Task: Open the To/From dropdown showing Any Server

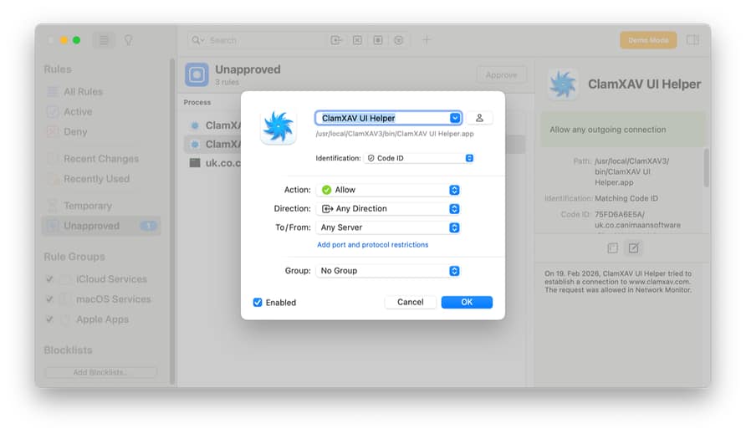Action: click(x=388, y=227)
